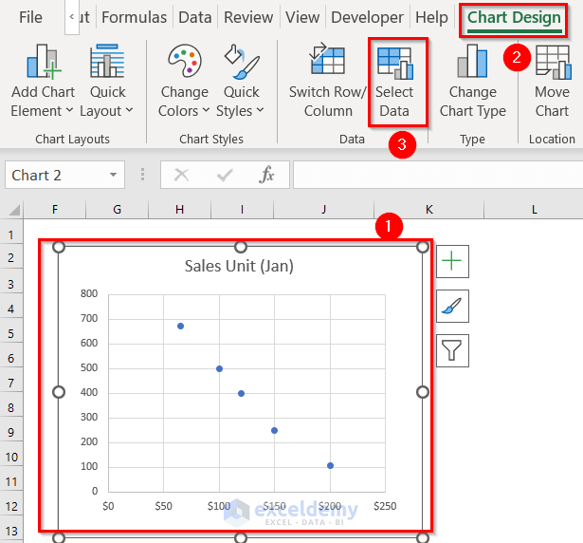The height and width of the screenshot is (543, 583).
Task: Select column G header
Action: click(118, 210)
